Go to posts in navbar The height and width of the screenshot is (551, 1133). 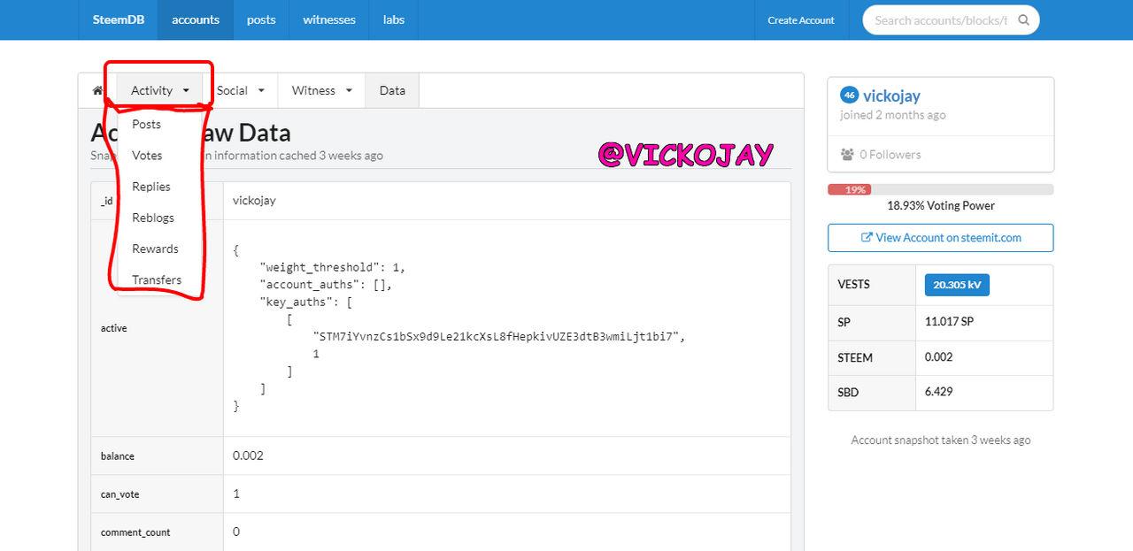pos(261,19)
